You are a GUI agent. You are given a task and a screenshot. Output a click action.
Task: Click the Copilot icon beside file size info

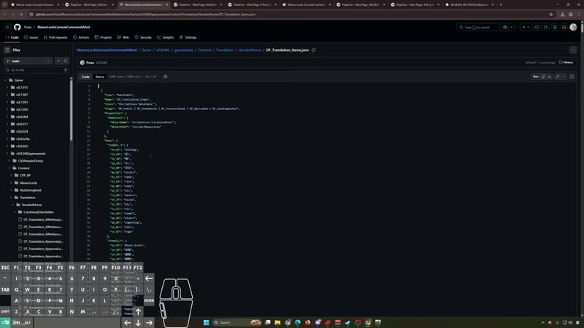(x=166, y=77)
